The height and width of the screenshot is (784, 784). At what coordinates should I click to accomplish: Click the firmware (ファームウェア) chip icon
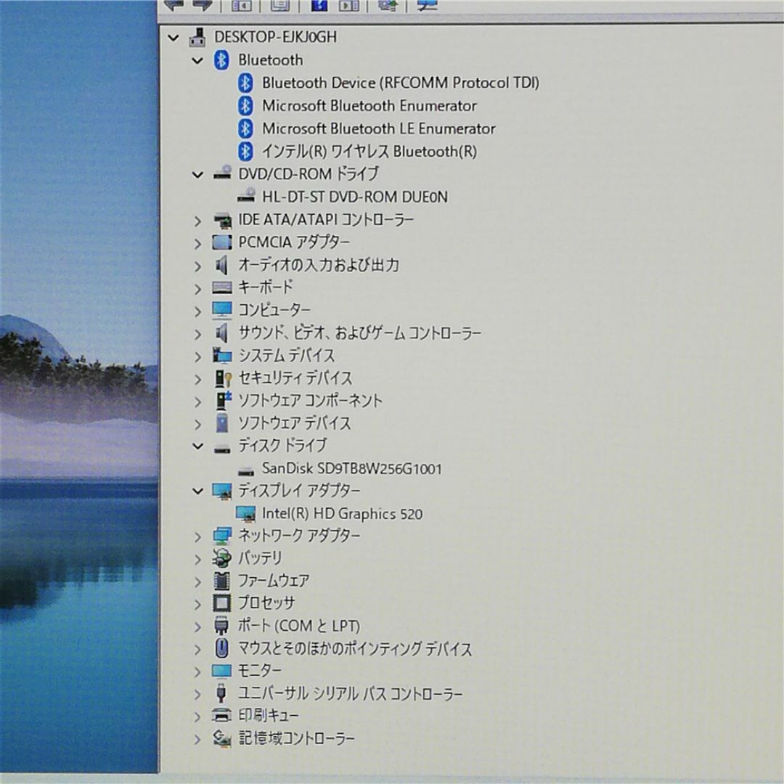(x=221, y=581)
